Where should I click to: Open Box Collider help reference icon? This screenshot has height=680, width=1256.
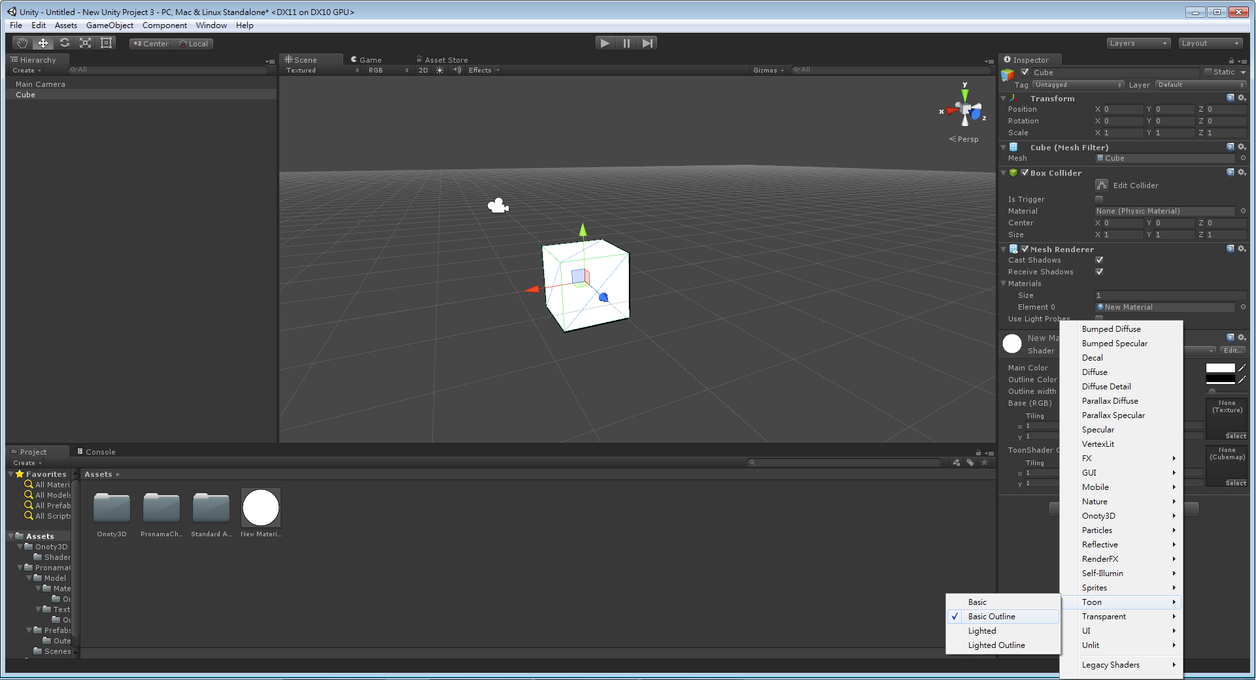[1231, 172]
